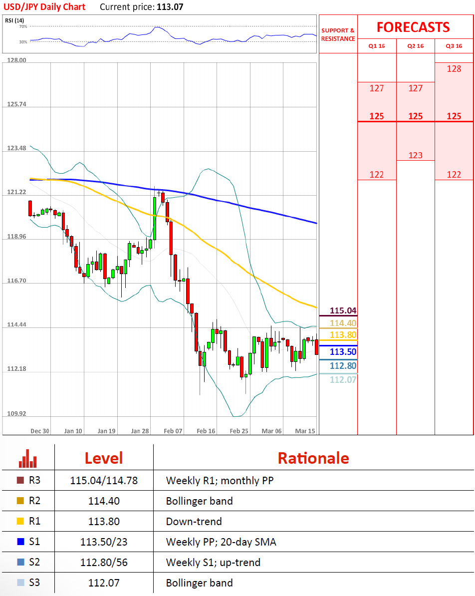Click the 122 forecast in Q1 16
Screen dimensions: 475x596
pyautogui.click(x=377, y=175)
